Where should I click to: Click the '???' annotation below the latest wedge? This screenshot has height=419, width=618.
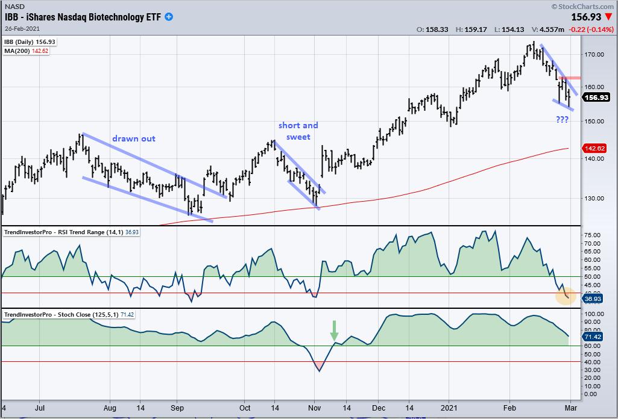pos(563,119)
